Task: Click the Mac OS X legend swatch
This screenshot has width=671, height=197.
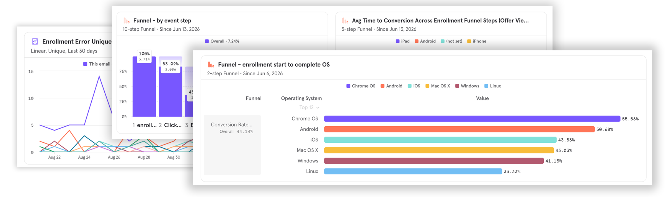Action: (x=427, y=86)
